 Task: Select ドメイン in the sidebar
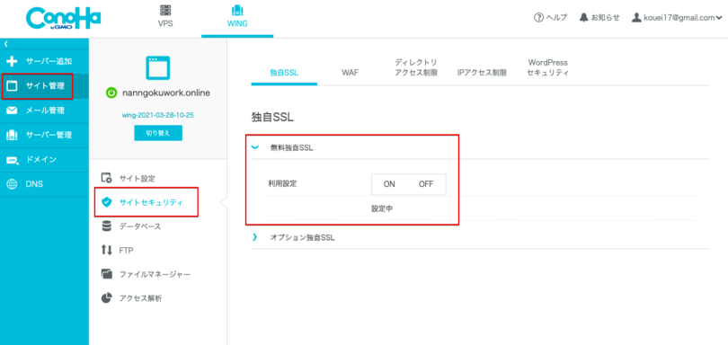point(44,160)
